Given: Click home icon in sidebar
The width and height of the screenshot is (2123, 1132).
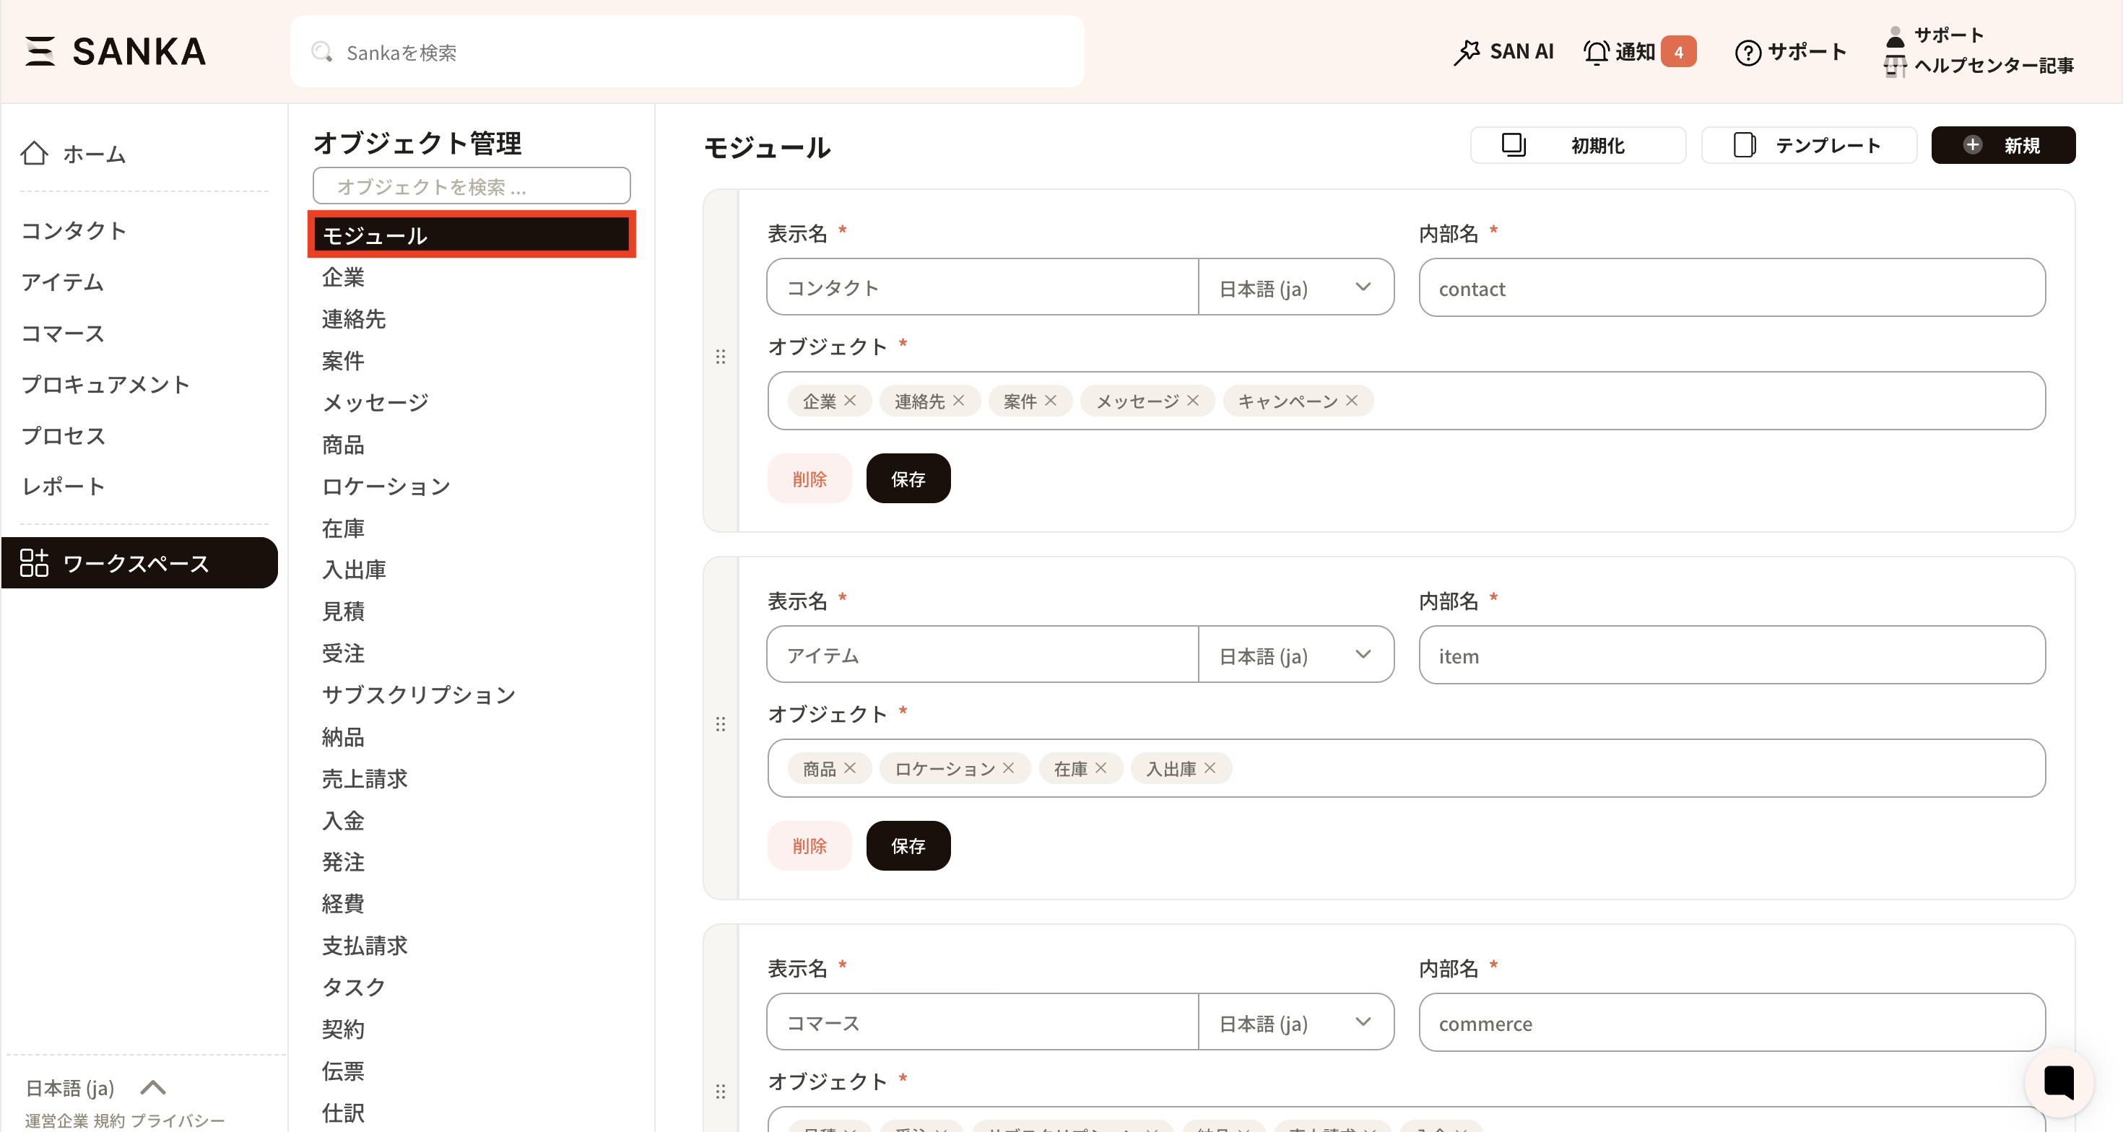Looking at the screenshot, I should point(35,153).
